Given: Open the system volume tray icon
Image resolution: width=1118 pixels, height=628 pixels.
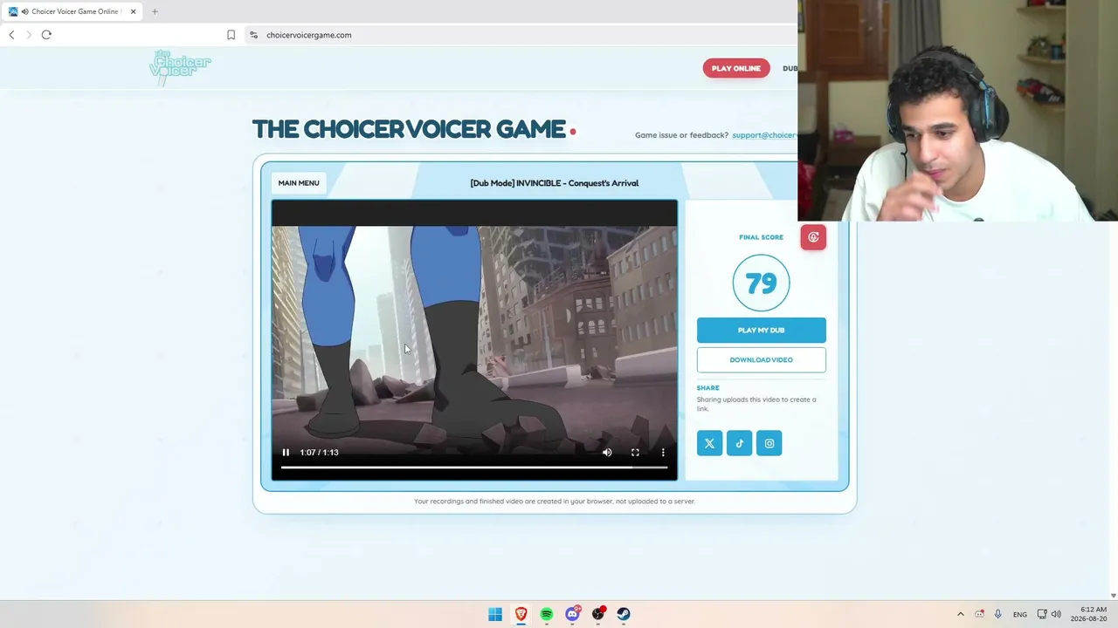Looking at the screenshot, I should coord(1056,614).
